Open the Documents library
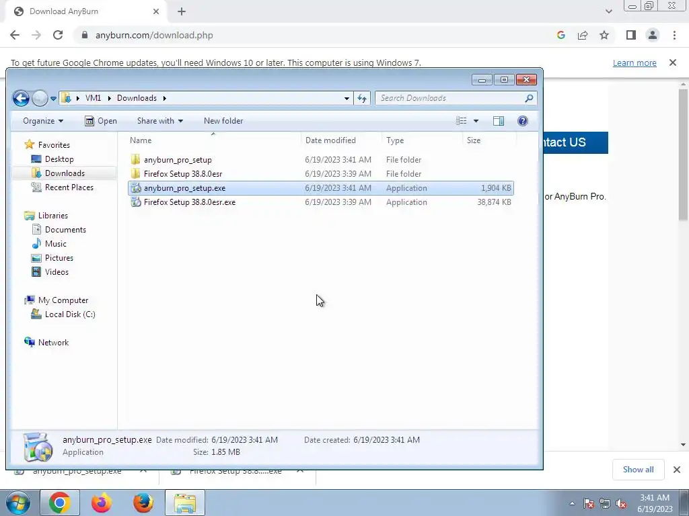Image resolution: width=689 pixels, height=516 pixels. coord(65,230)
